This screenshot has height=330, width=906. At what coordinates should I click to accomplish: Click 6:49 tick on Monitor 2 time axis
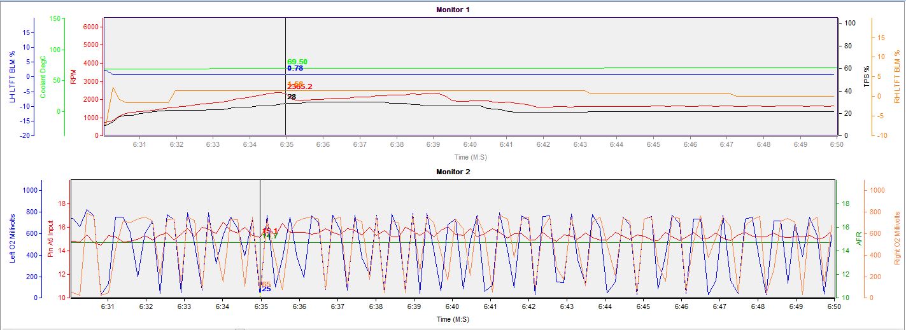[796, 306]
